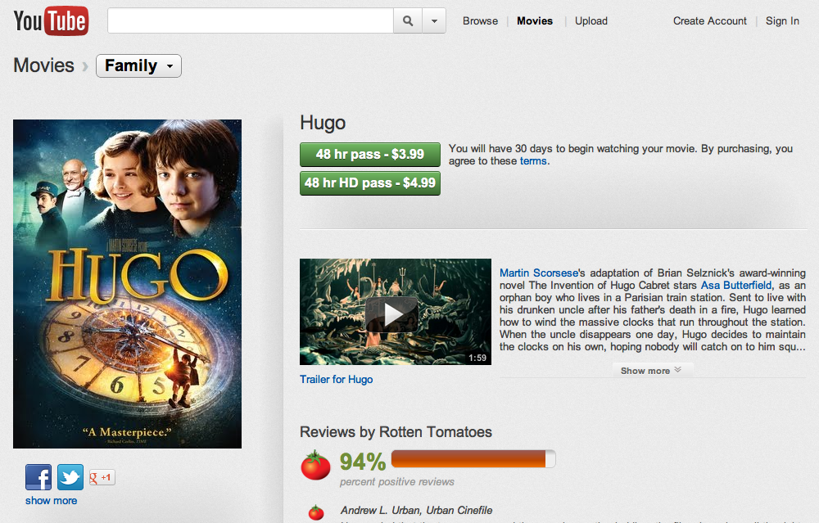Select the Upload menu item
The image size is (819, 523).
point(591,21)
